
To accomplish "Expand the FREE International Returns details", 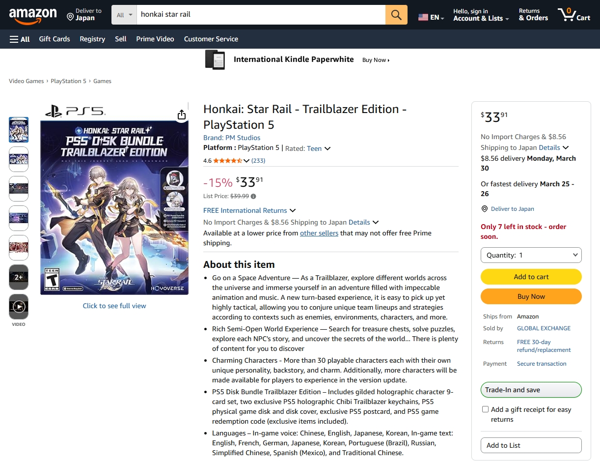I will coord(293,211).
